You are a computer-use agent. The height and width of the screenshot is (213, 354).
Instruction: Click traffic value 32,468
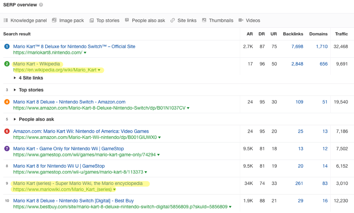[341, 46]
